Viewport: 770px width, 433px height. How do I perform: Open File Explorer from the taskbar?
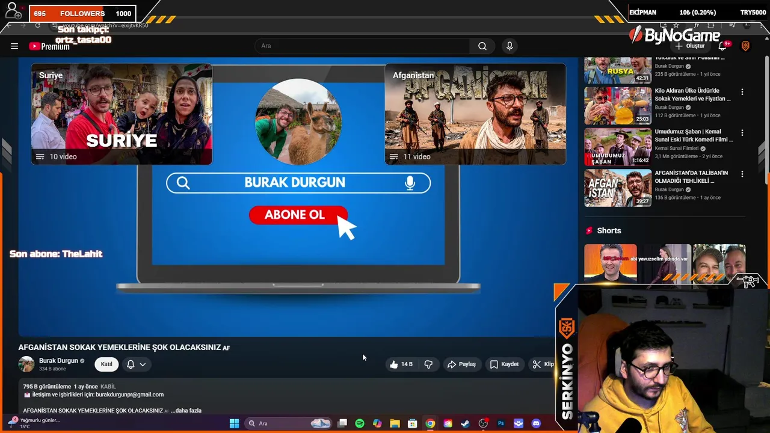(395, 423)
